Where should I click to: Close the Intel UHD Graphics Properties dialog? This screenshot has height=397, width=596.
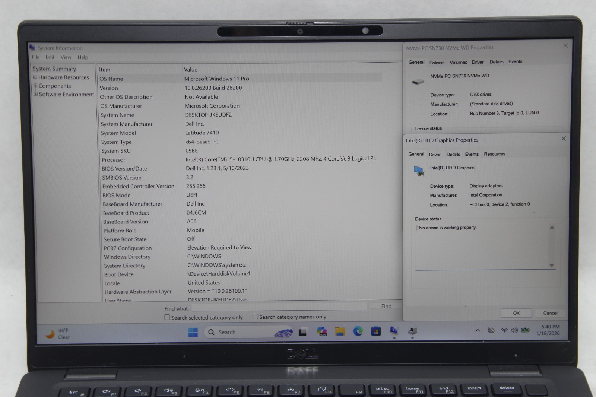click(x=564, y=139)
